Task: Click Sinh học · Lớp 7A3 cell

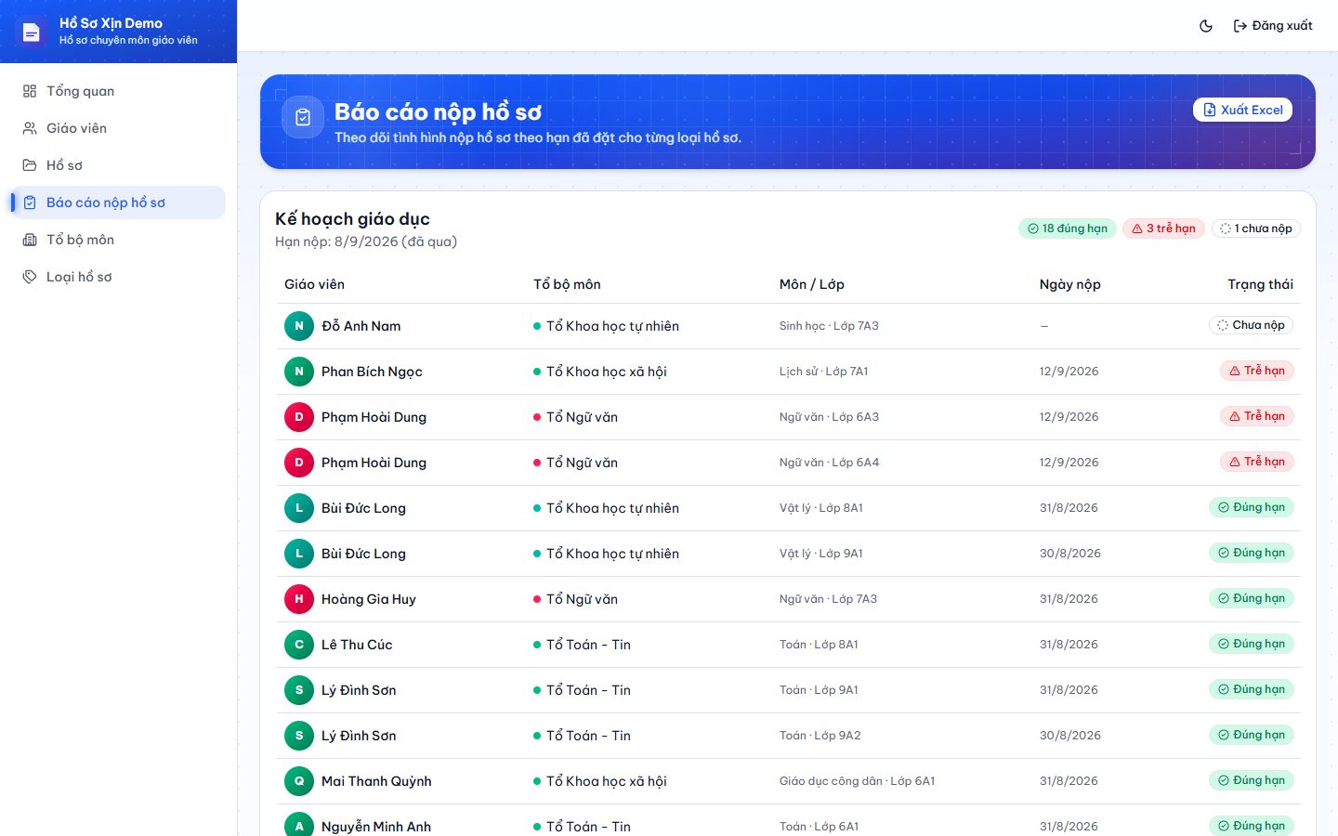Action: pyautogui.click(x=829, y=326)
